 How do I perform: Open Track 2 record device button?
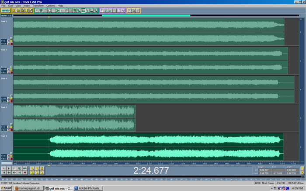(8, 44)
